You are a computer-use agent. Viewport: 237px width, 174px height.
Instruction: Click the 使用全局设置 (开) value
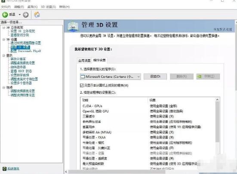162,148
